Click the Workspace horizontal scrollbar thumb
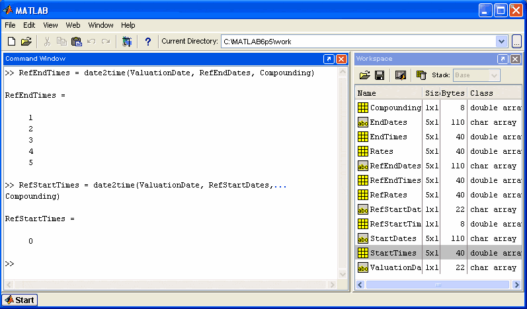This screenshot has height=309, width=527. (438, 285)
